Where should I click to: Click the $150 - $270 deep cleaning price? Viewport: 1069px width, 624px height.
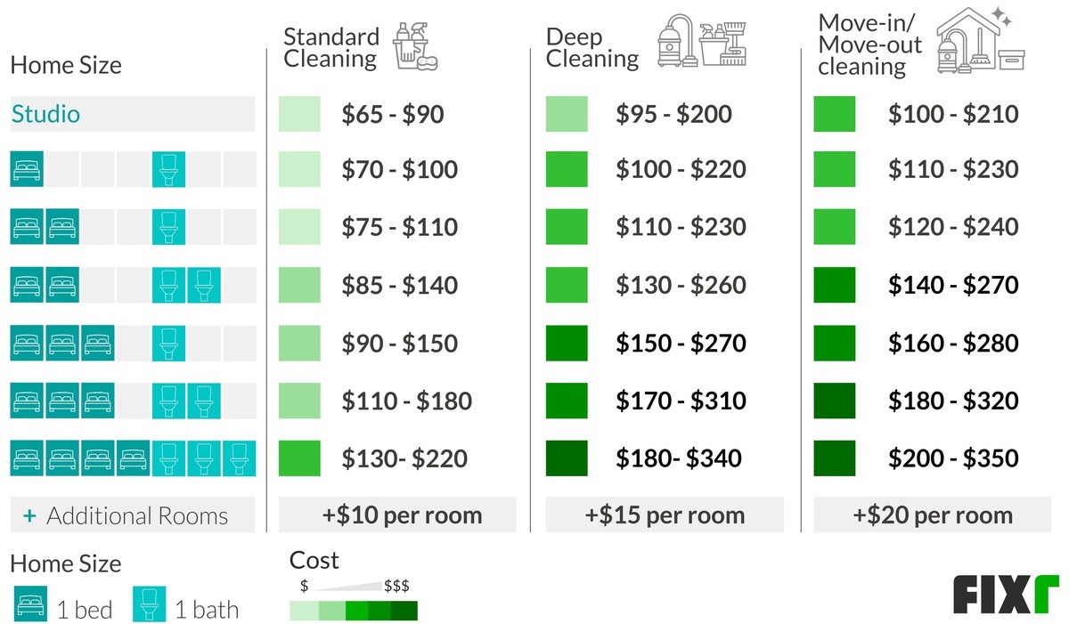[x=681, y=343]
